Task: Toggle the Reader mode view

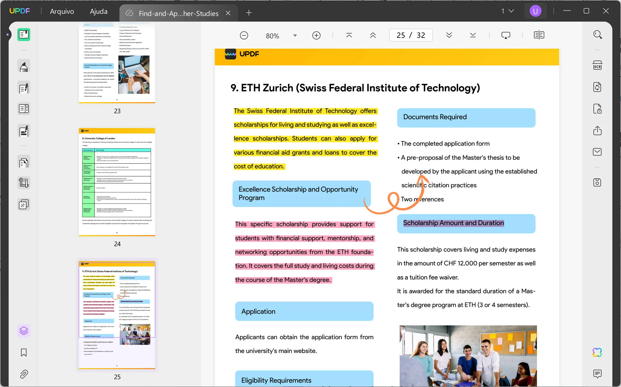Action: tap(24, 35)
